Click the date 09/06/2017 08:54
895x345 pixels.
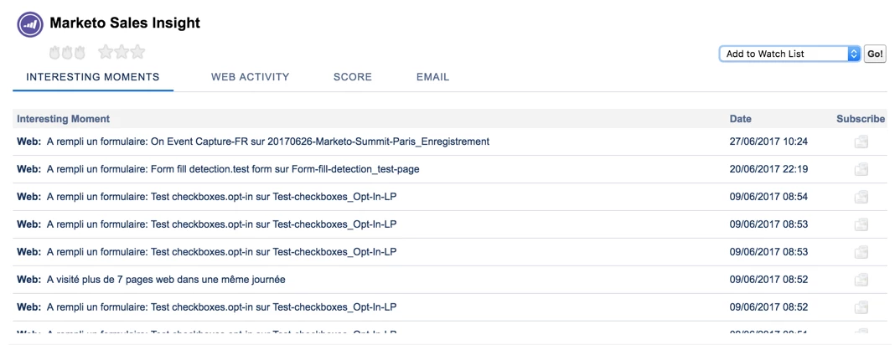(768, 197)
